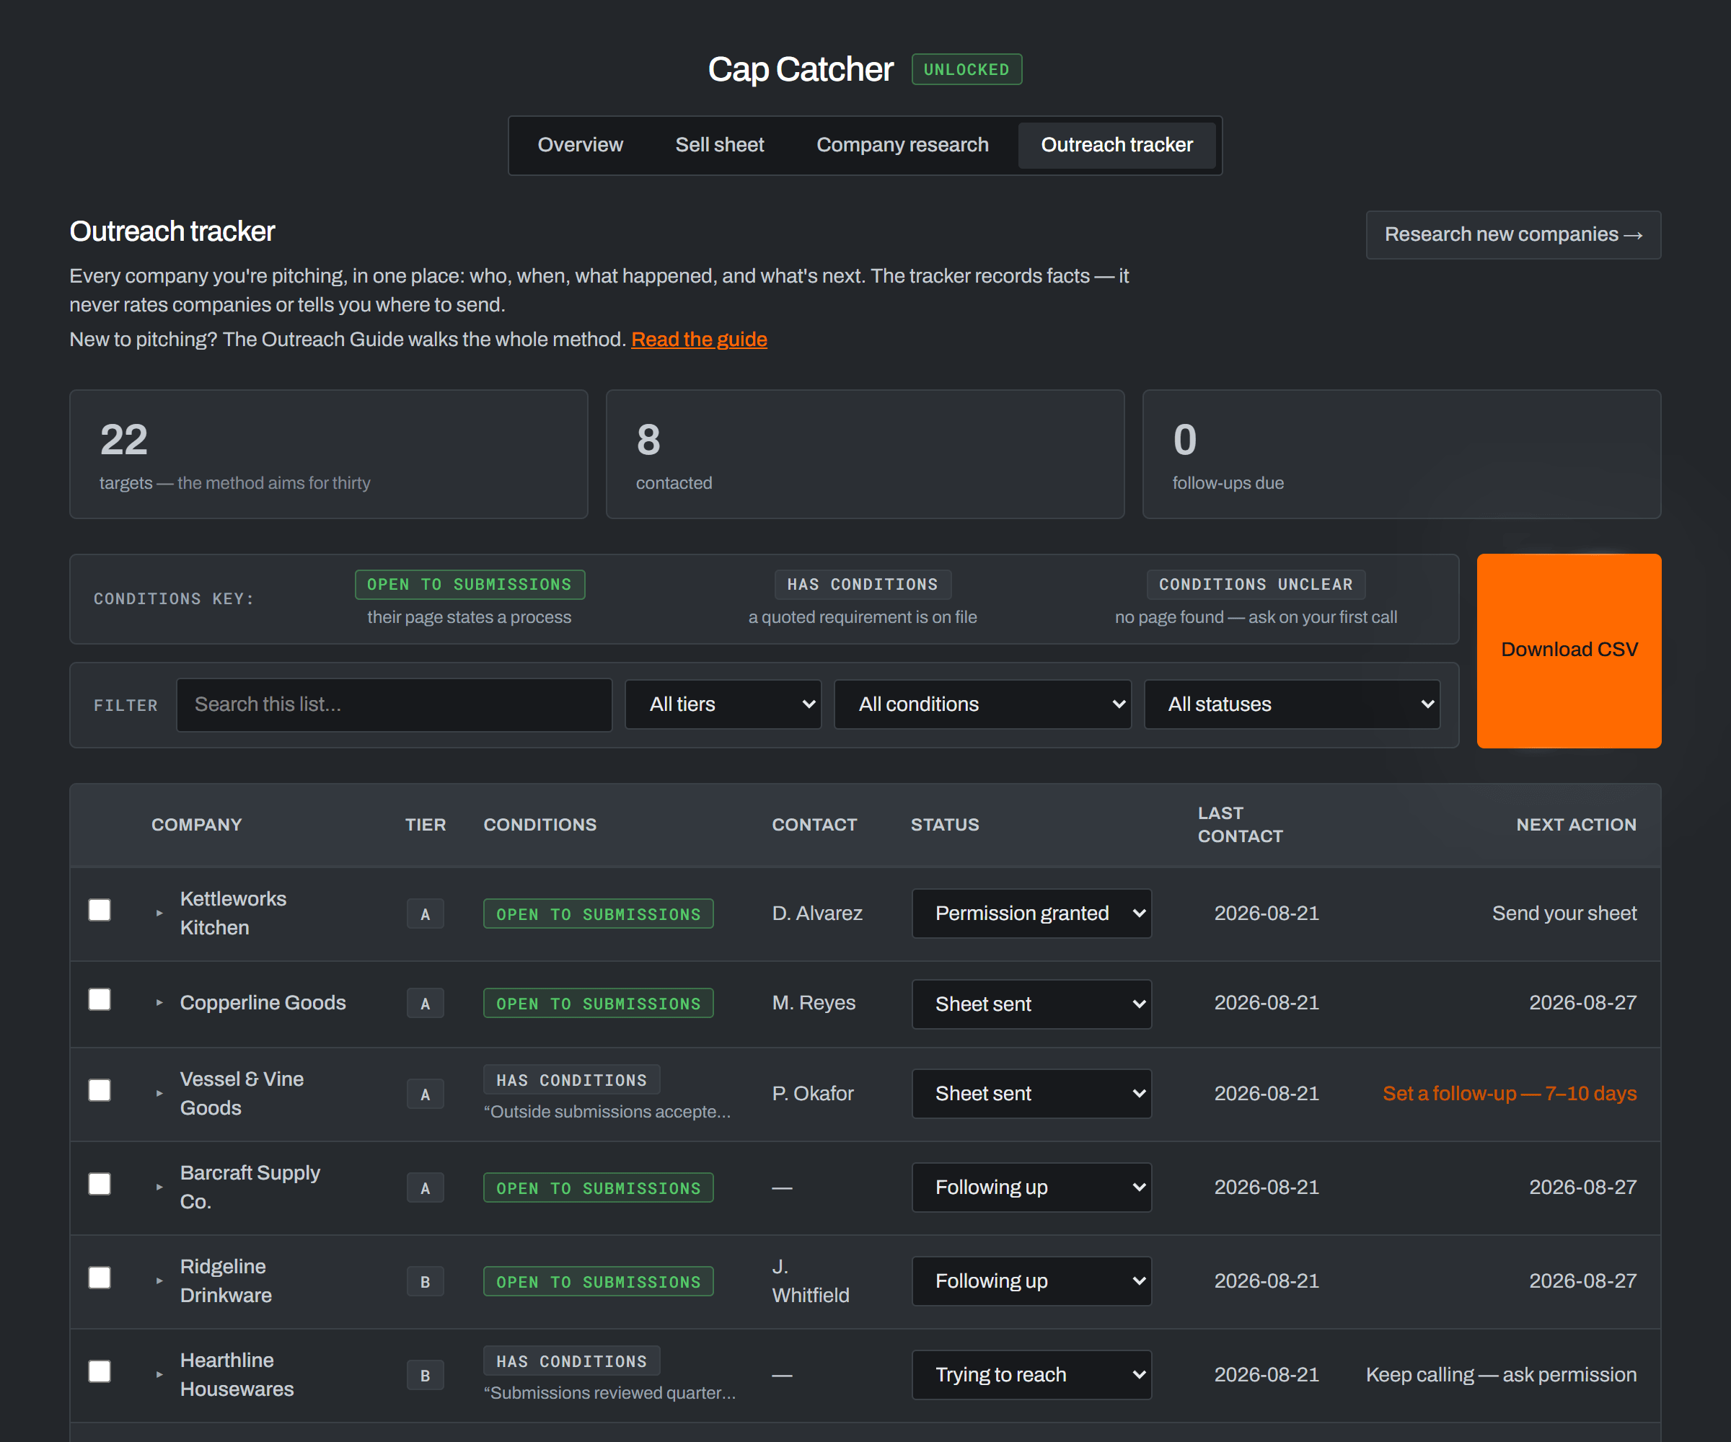Click the Search this list field

tap(394, 704)
